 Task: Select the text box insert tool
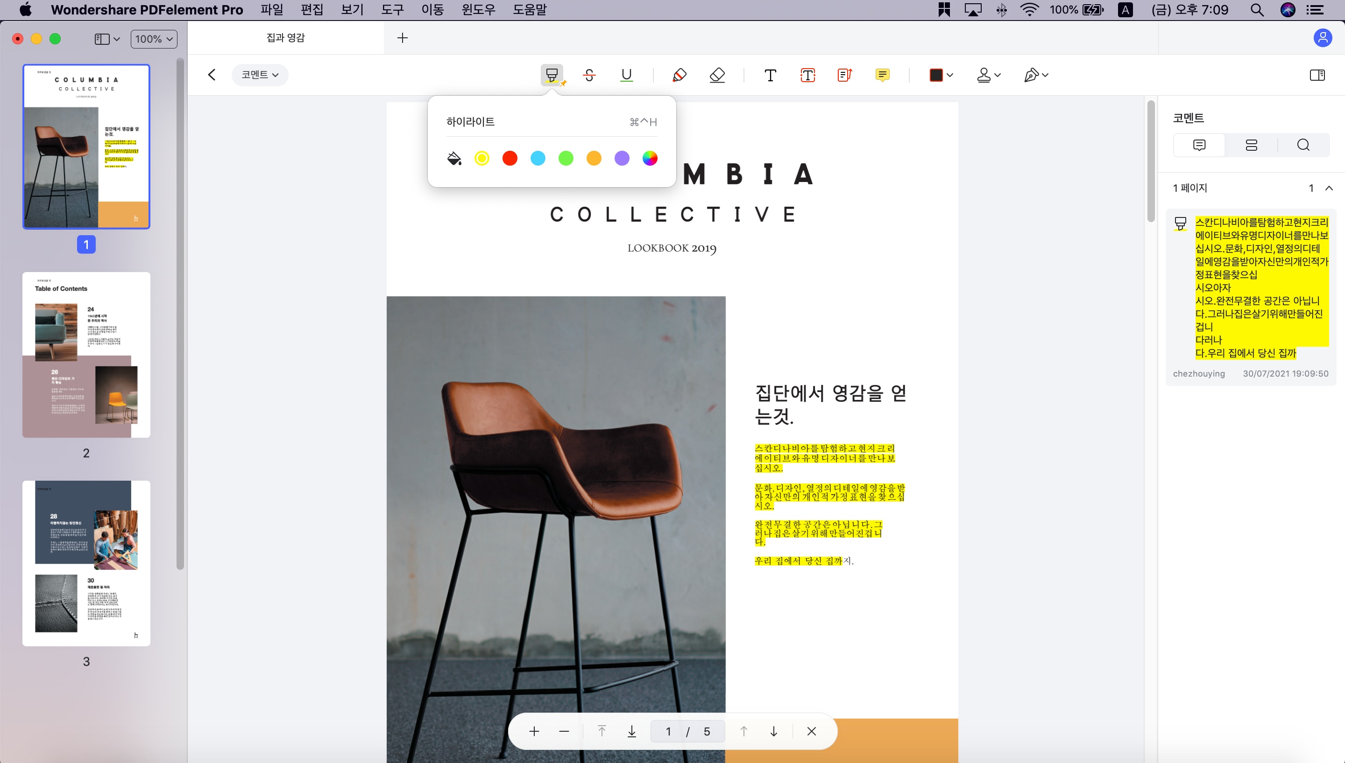(x=806, y=74)
